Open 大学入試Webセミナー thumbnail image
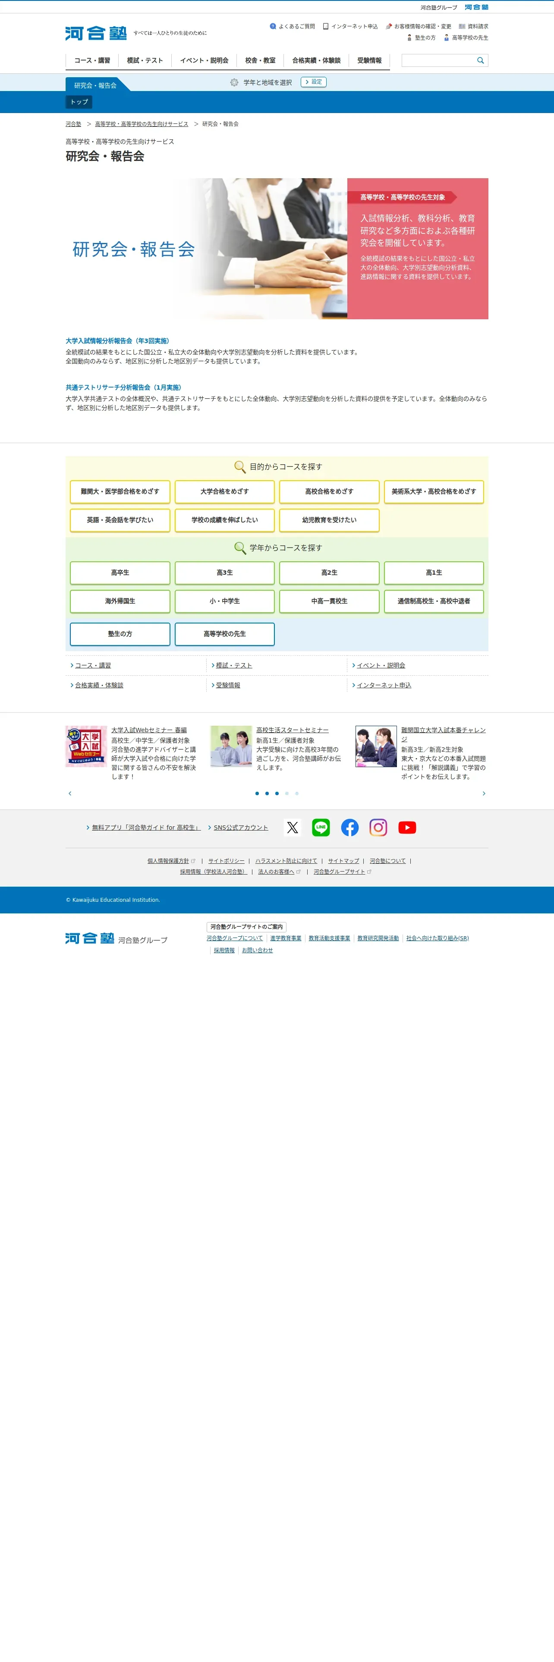554x1662 pixels. tap(86, 746)
